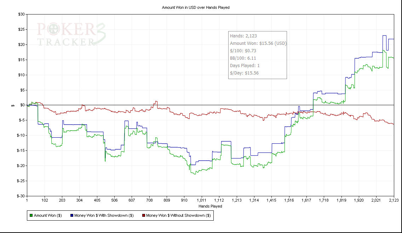Click the $10 y-axis label

pyautogui.click(x=21, y=75)
